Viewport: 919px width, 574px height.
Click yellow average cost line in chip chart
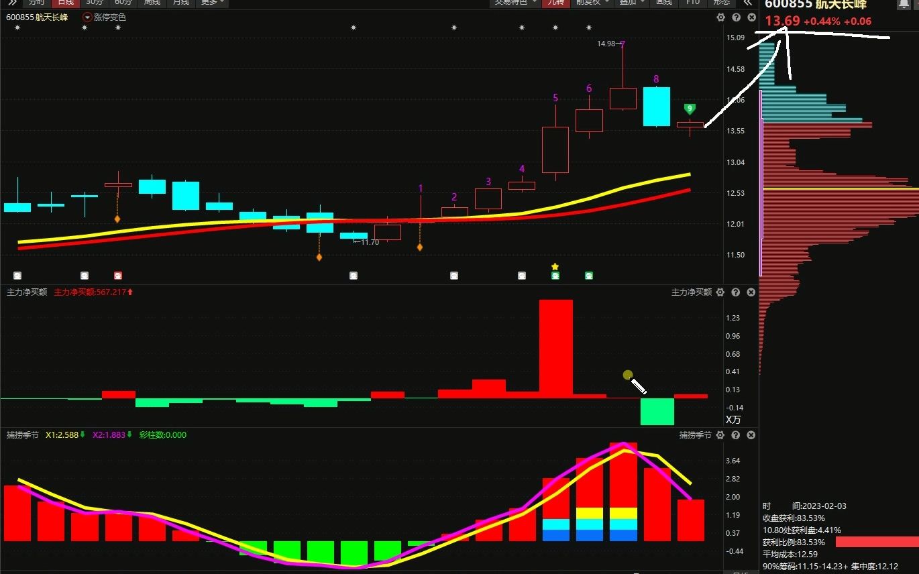click(x=841, y=189)
